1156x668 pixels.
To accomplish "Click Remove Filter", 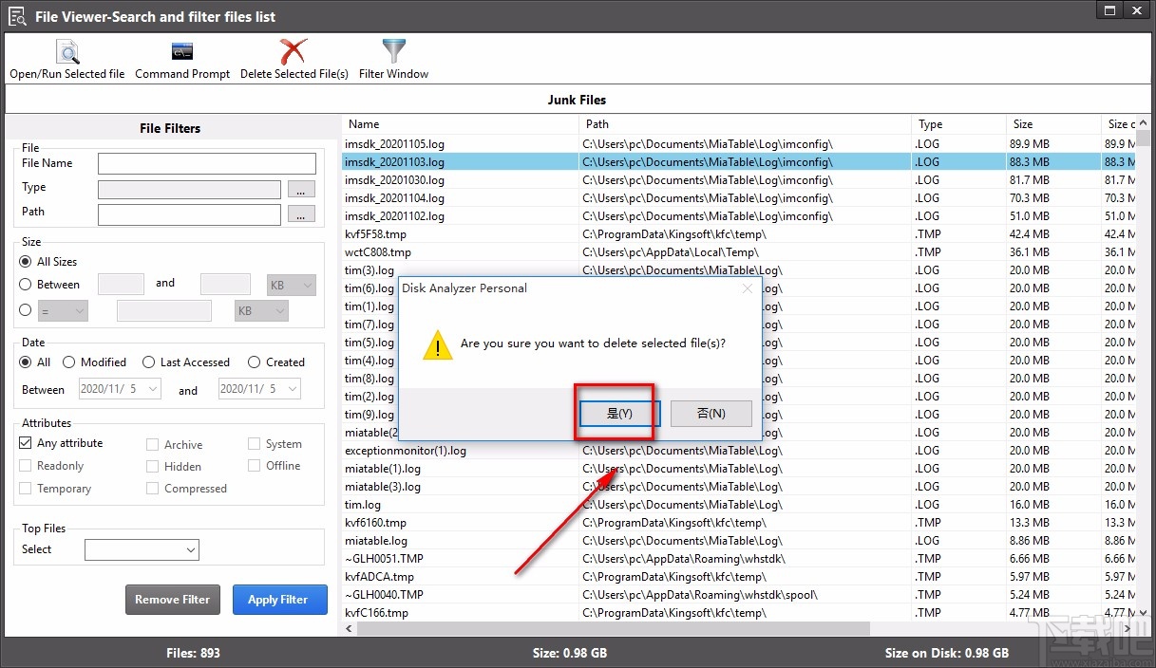I will point(172,599).
